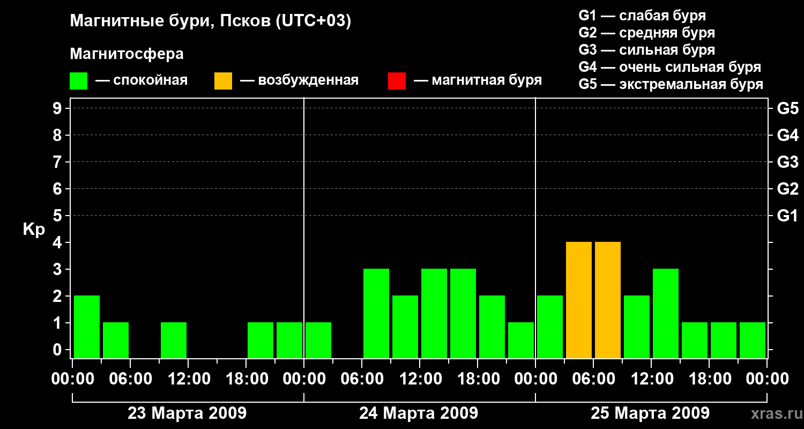Click the '18:00' time label for 24 Марта
Viewport: 804px width, 429px height.
click(478, 379)
